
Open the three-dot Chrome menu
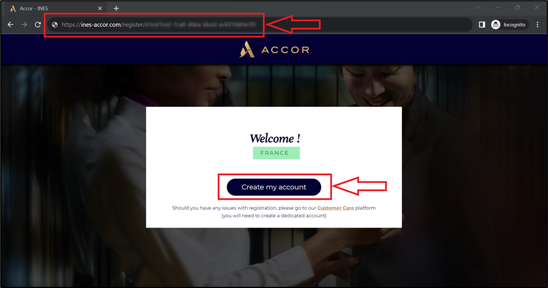tap(537, 25)
